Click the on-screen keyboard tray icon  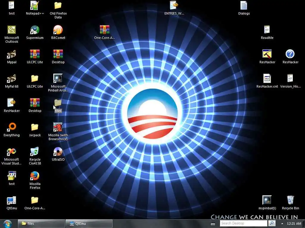tap(213, 224)
